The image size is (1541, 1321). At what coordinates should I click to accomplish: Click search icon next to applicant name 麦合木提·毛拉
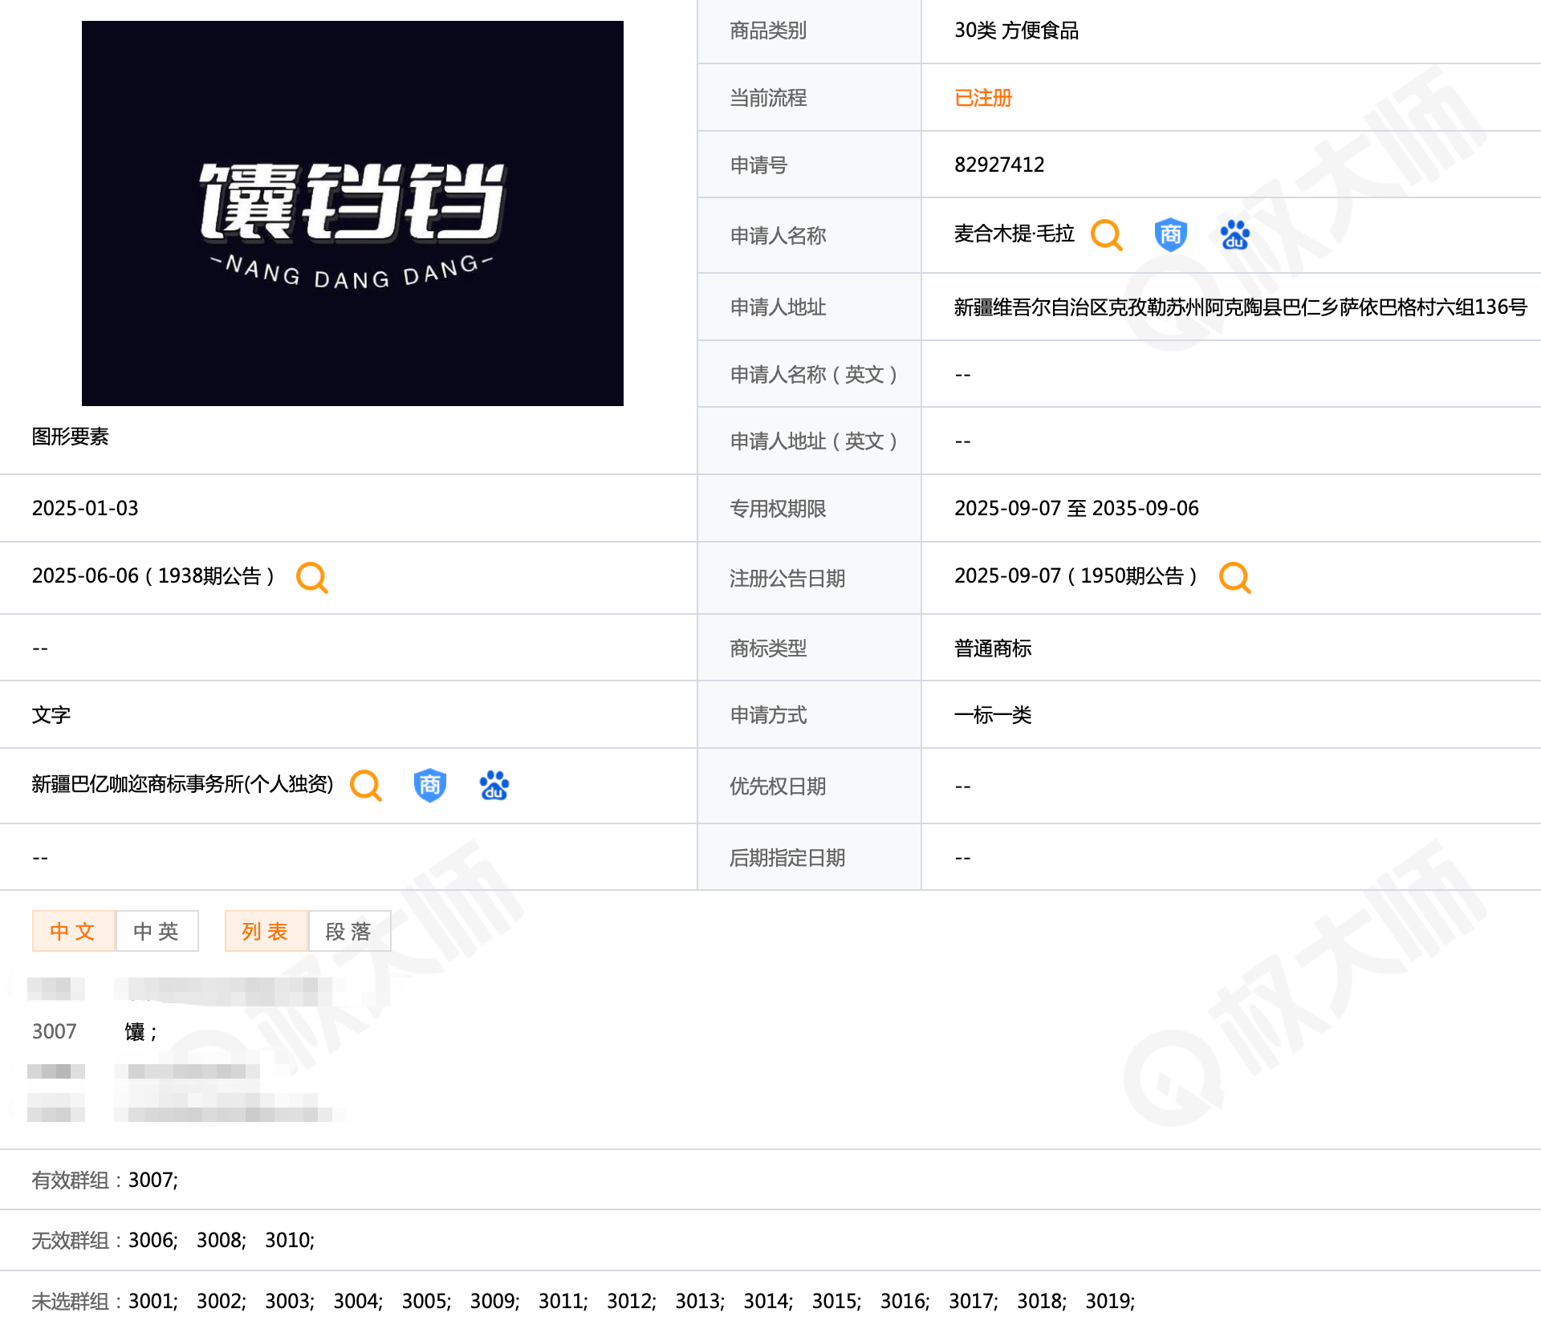click(x=1106, y=235)
